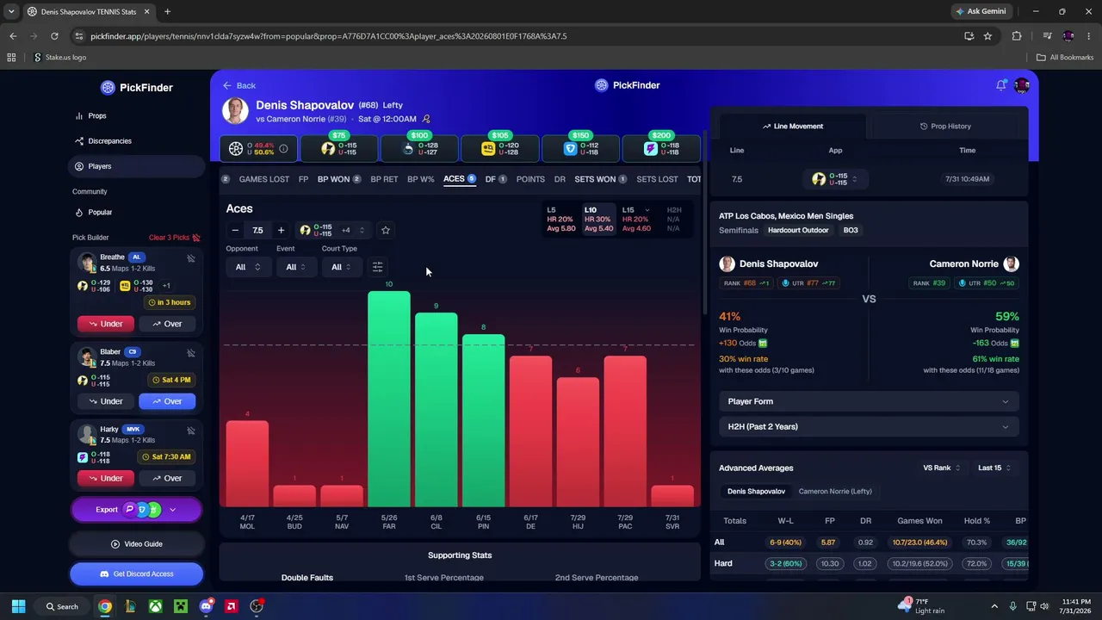
Task: Go Back to the previous page
Action: tap(239, 85)
